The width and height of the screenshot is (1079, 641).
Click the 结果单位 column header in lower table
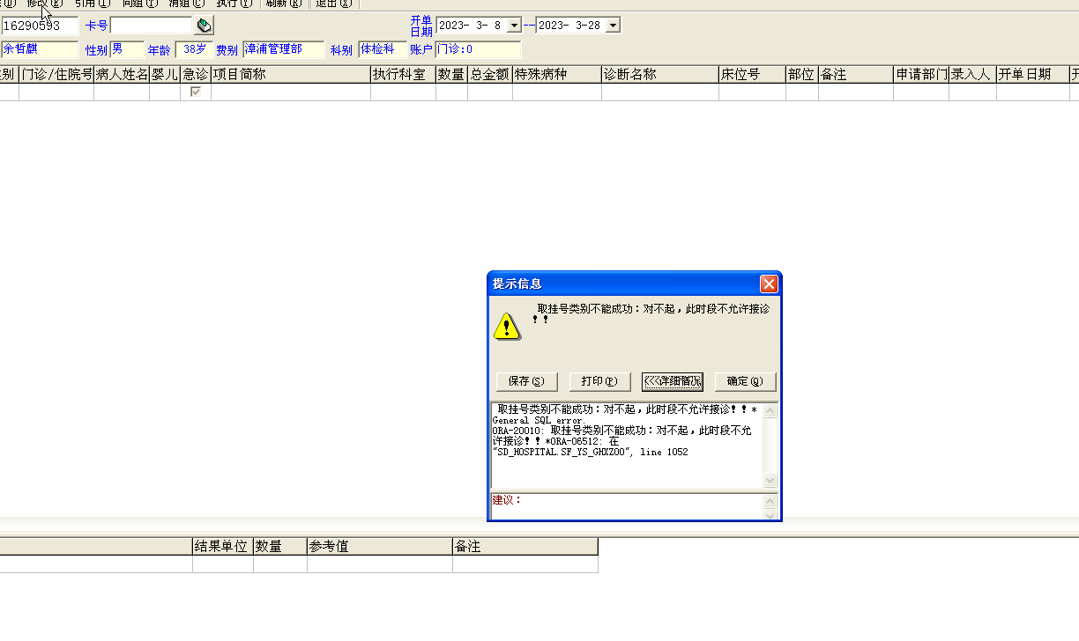coord(223,547)
